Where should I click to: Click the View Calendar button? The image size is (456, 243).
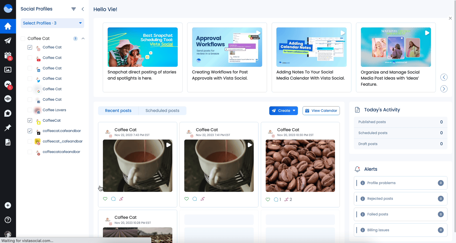coord(321,111)
